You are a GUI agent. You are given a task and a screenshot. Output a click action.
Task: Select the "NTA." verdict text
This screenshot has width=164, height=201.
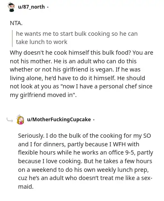tap(16, 23)
